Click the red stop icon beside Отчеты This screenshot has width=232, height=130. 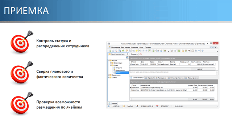point(141,54)
